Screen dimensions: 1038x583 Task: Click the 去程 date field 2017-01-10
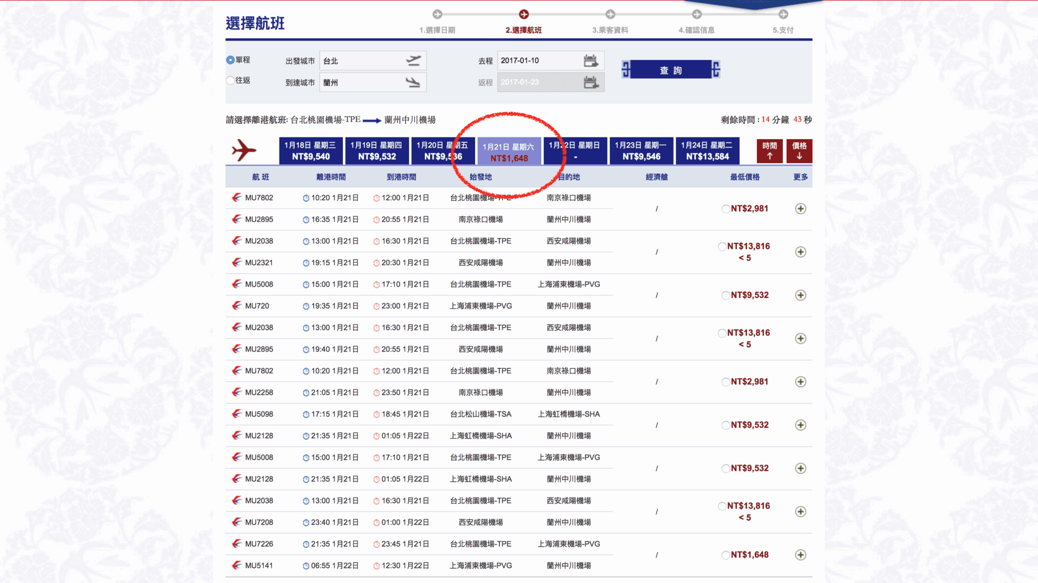point(551,61)
